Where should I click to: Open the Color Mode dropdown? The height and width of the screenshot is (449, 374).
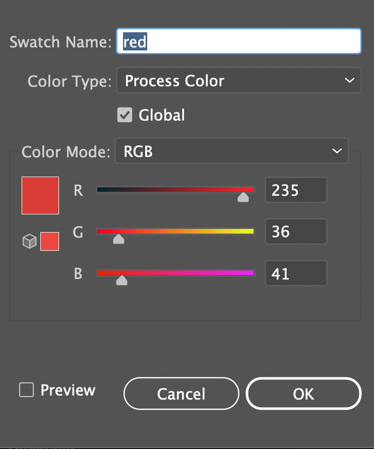[232, 151]
